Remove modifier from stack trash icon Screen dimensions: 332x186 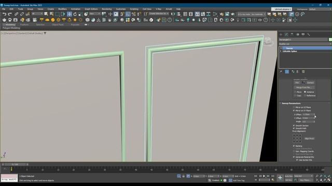(x=297, y=72)
